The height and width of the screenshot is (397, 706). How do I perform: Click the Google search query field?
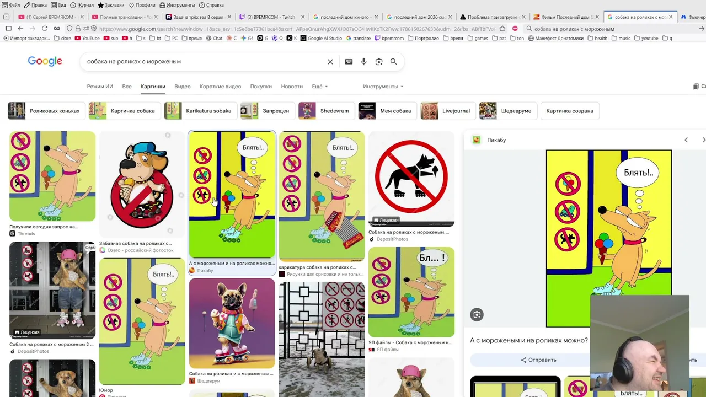pos(204,62)
